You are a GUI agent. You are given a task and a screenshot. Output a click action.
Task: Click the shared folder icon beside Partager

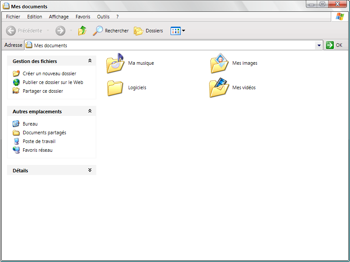[16, 91]
